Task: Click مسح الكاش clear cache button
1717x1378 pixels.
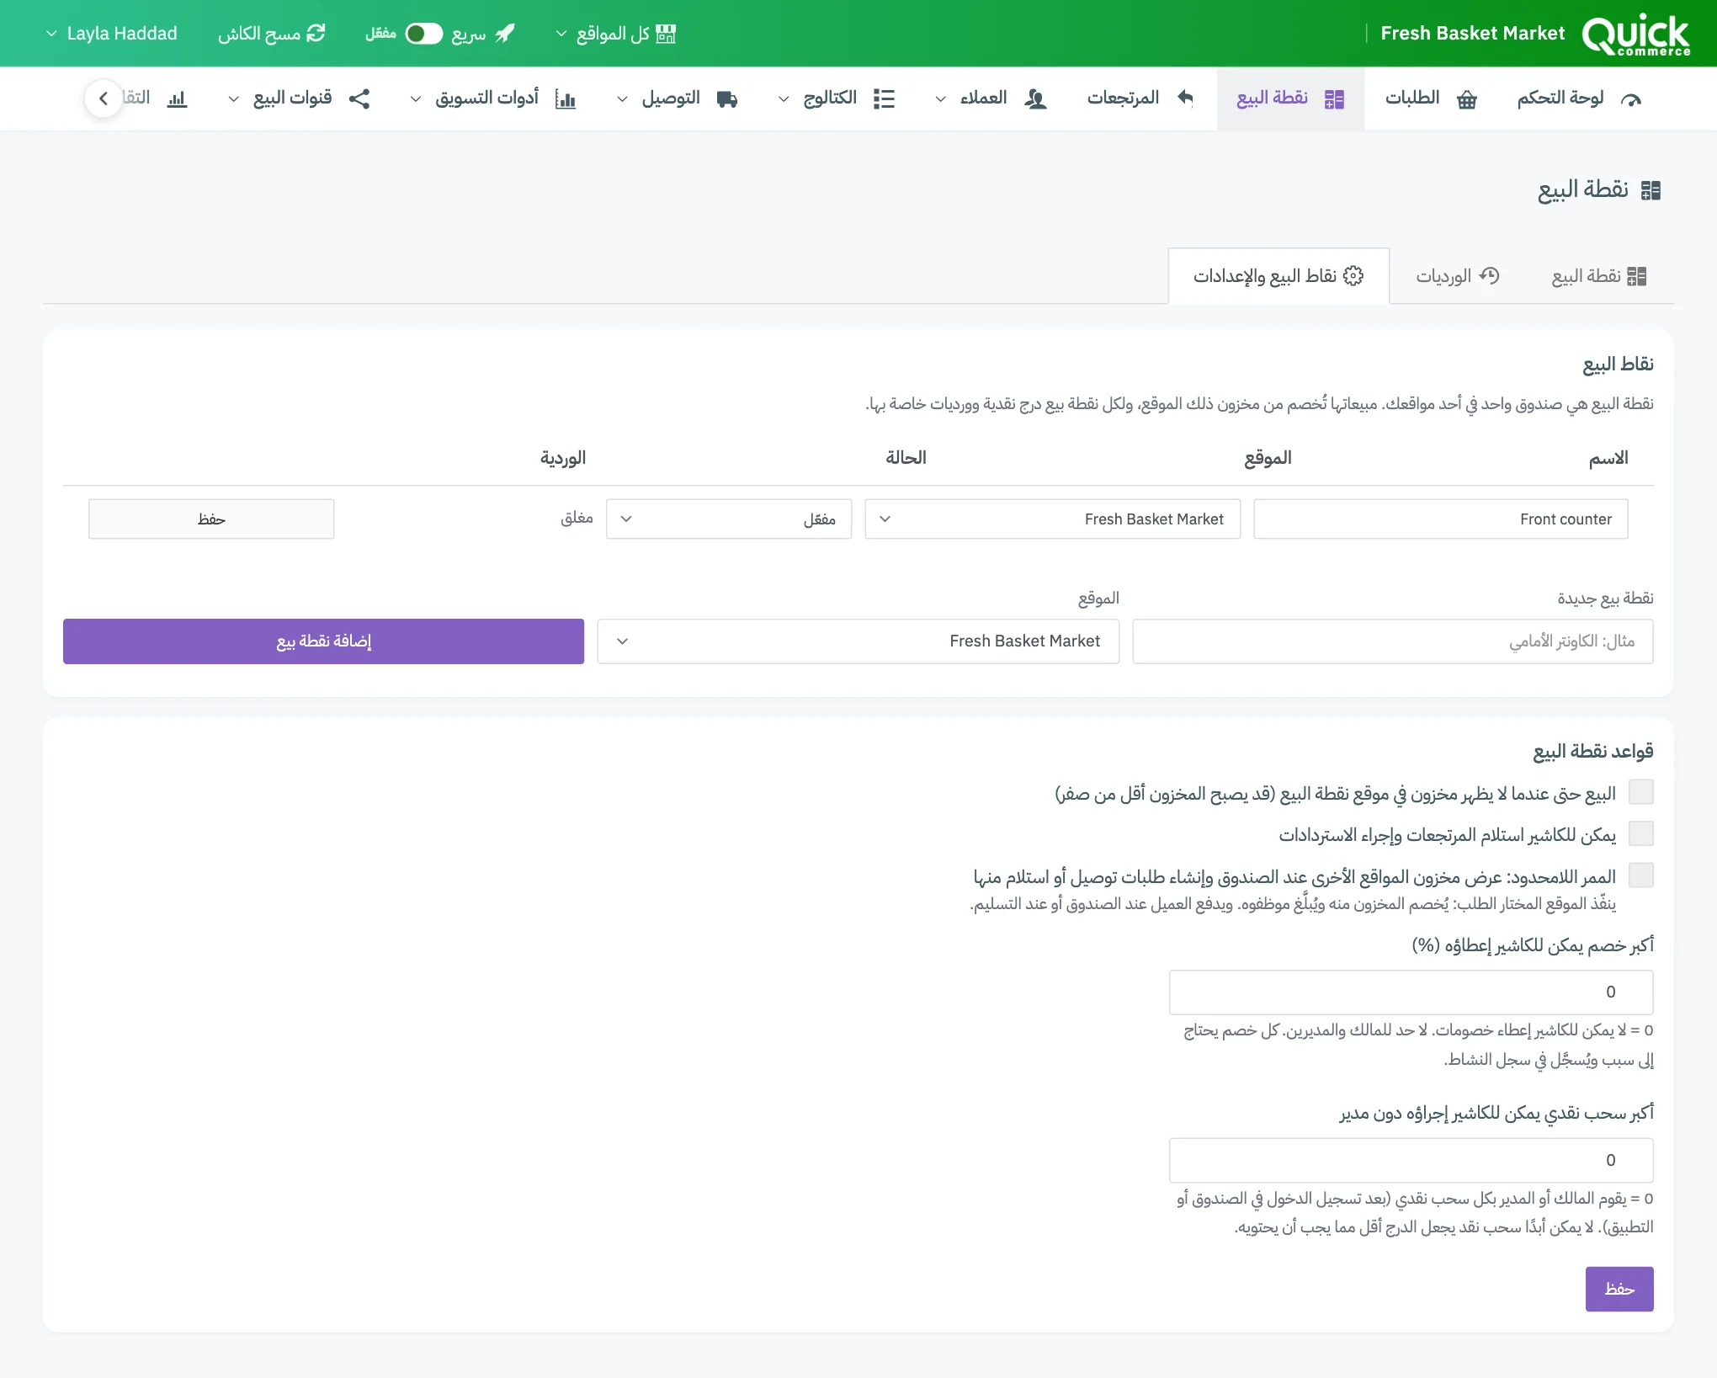Action: (271, 34)
